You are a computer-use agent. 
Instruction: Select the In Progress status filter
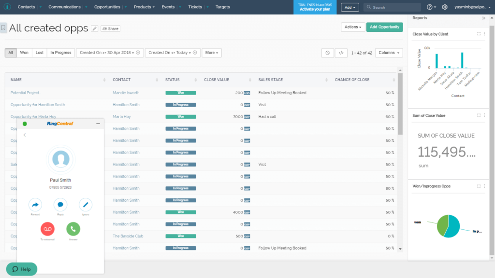(61, 53)
